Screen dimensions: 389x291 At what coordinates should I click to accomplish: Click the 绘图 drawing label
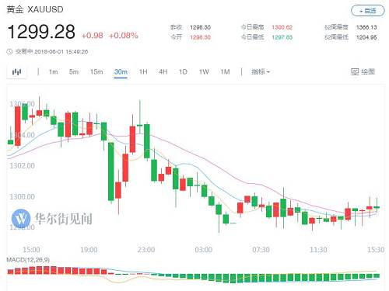tap(368, 71)
